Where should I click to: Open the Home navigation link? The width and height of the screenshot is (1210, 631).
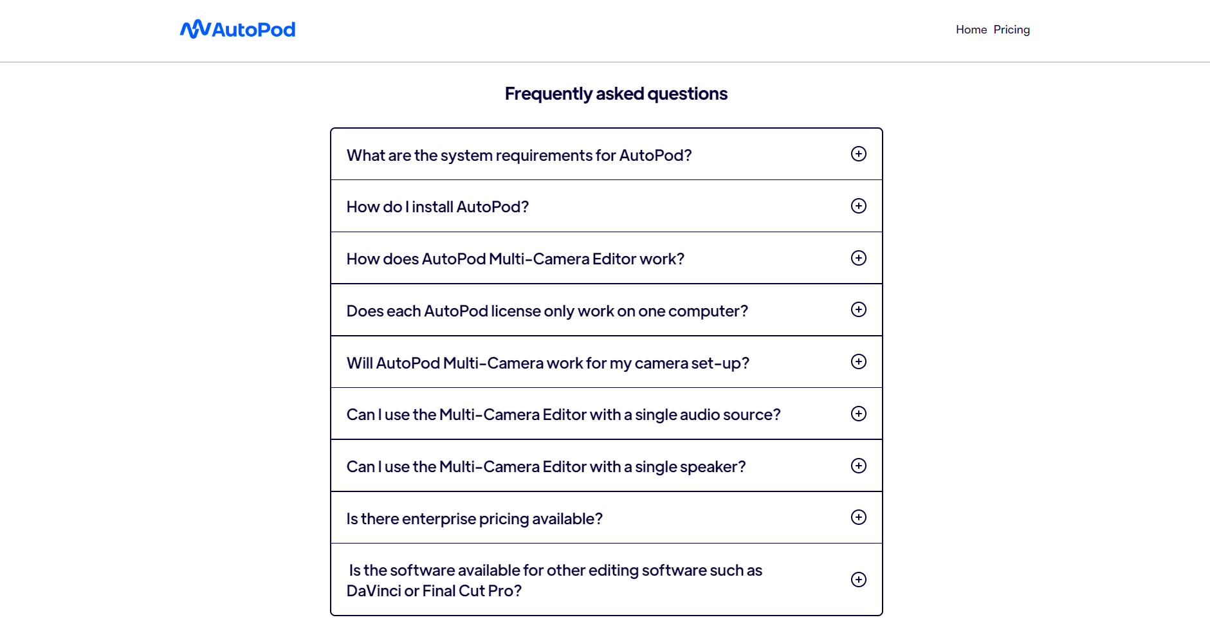pos(971,30)
